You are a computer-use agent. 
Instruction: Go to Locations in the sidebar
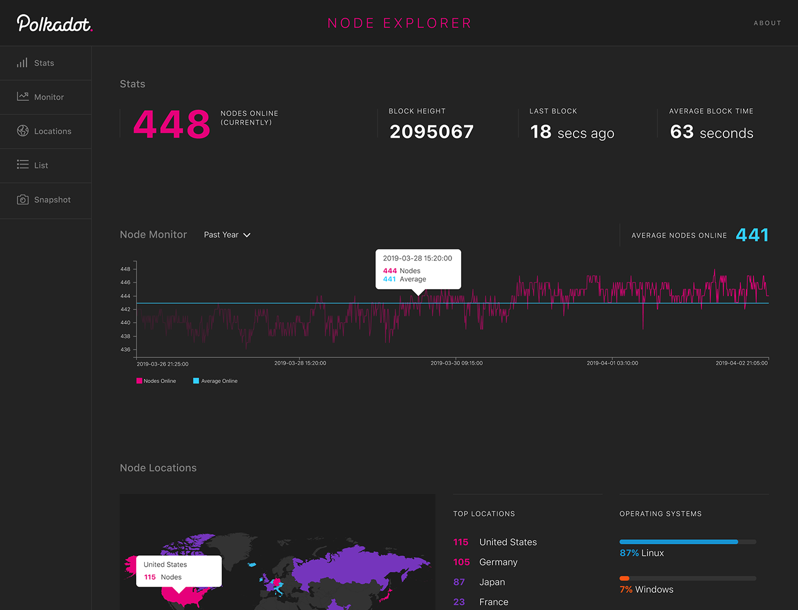pos(46,132)
